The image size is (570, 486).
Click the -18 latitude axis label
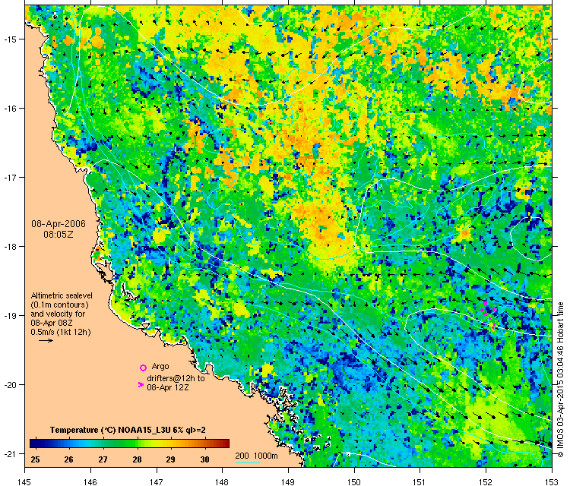pyautogui.click(x=9, y=247)
